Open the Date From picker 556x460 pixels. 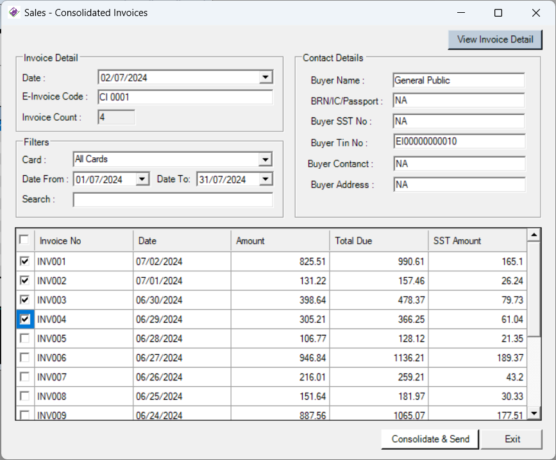click(142, 180)
